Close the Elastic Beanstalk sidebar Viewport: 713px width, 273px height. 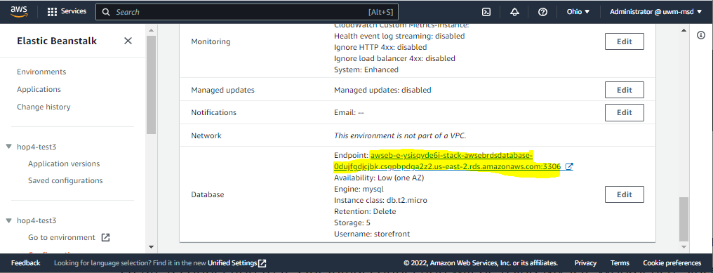(x=128, y=41)
